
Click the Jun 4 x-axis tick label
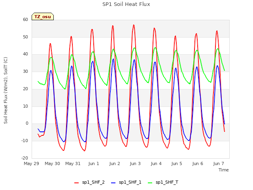tap(156, 163)
